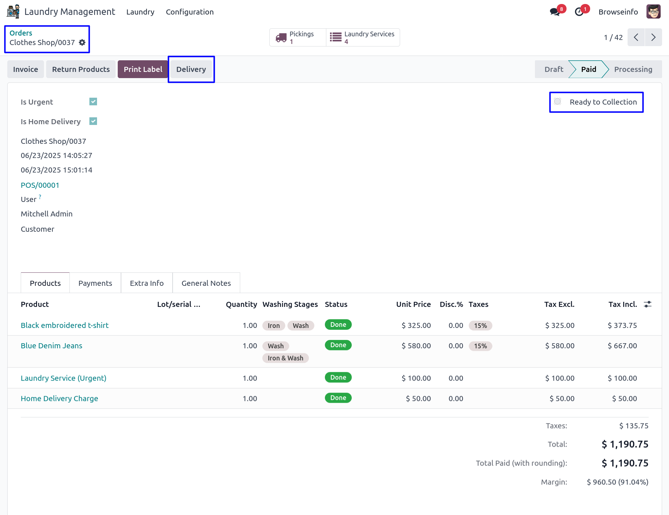This screenshot has width=669, height=515.
Task: Open Pickings via the truck icon
Action: (x=281, y=37)
